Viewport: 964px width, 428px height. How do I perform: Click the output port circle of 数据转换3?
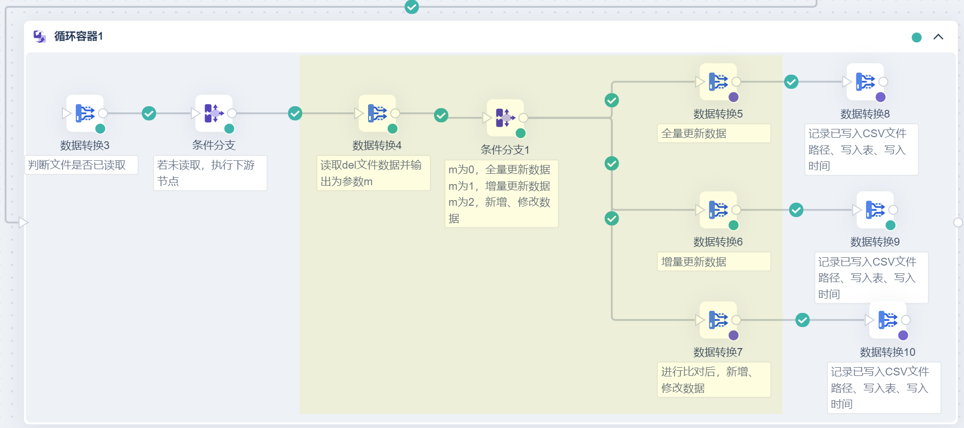(x=103, y=113)
